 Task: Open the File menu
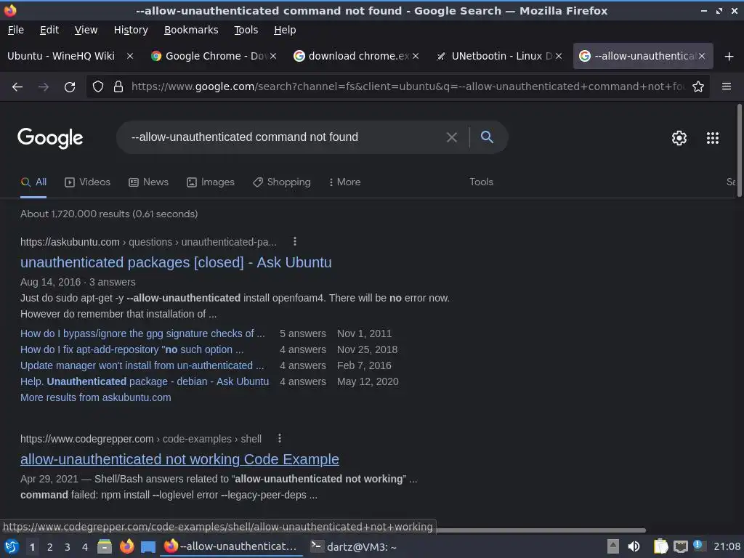16,30
